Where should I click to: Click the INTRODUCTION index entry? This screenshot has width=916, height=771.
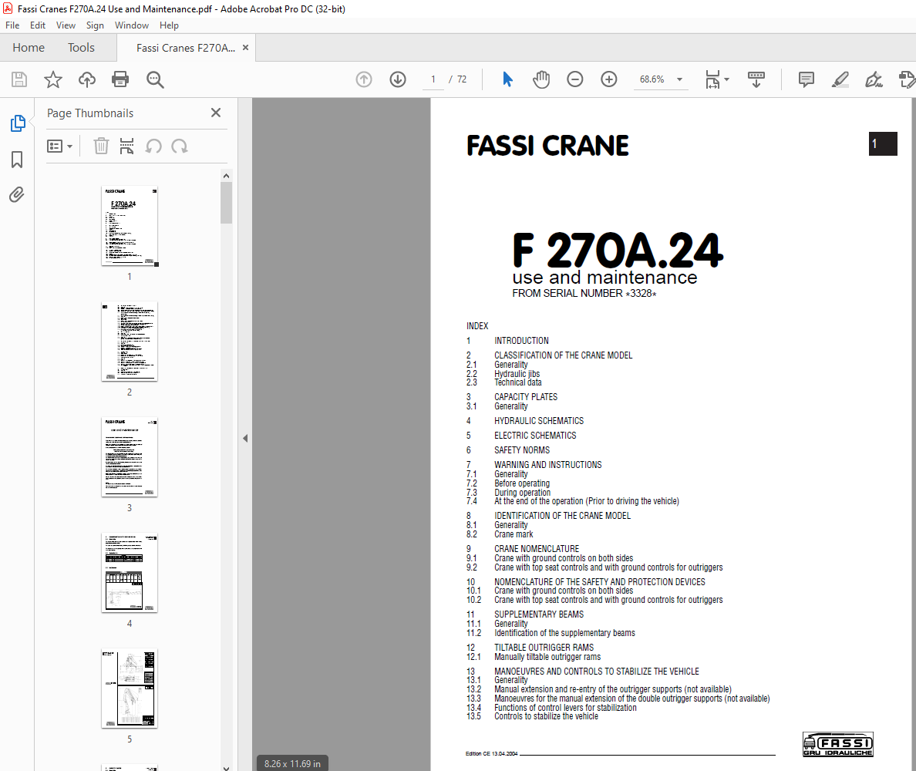click(x=522, y=341)
